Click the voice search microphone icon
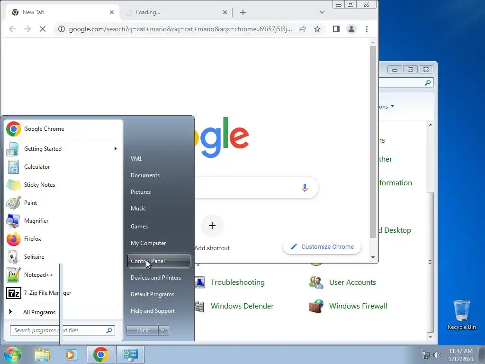The image size is (485, 364). 305,188
